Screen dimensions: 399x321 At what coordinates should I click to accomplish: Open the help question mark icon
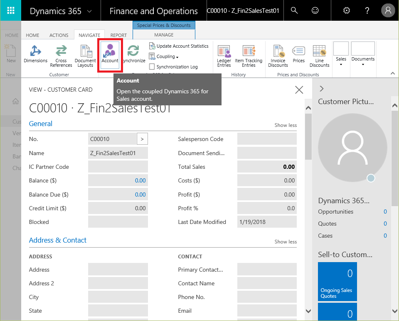point(367,10)
